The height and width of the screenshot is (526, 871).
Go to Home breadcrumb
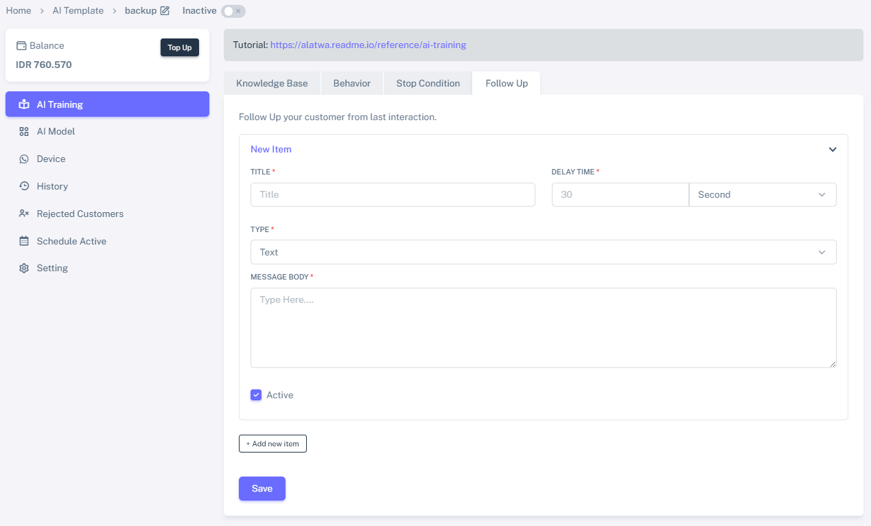[x=19, y=10]
